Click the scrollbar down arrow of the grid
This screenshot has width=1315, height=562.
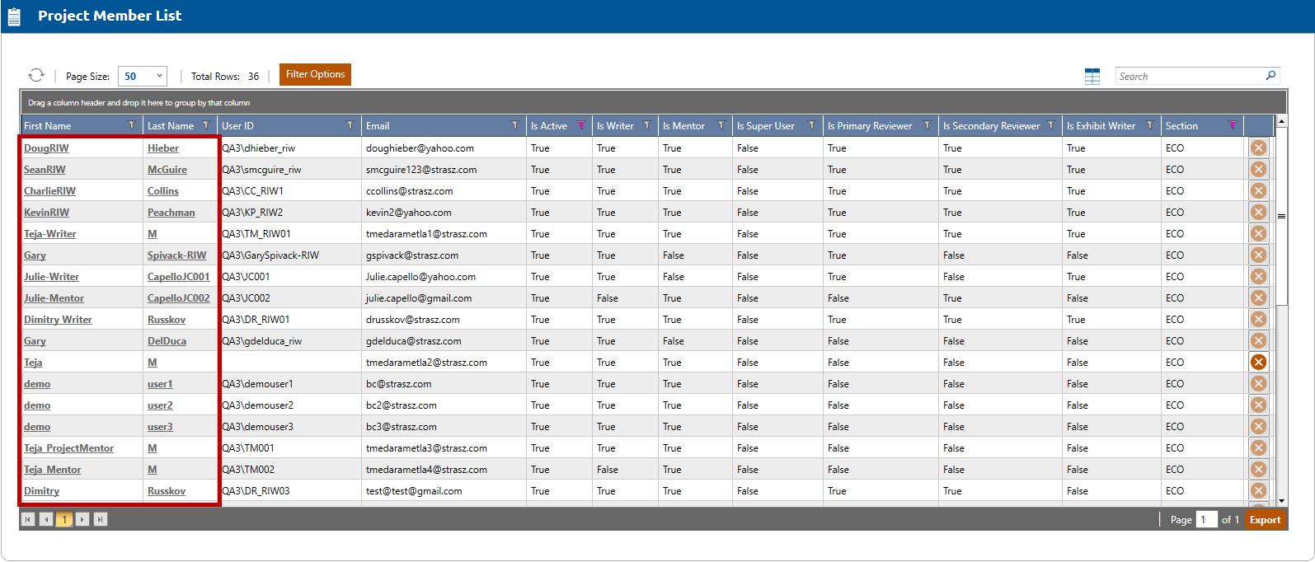[x=1281, y=501]
